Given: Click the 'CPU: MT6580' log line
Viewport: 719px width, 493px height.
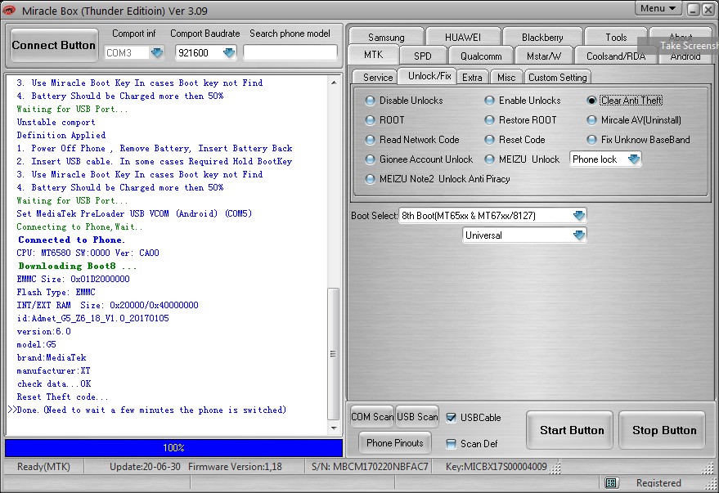Looking at the screenshot, I should pyautogui.click(x=88, y=253).
